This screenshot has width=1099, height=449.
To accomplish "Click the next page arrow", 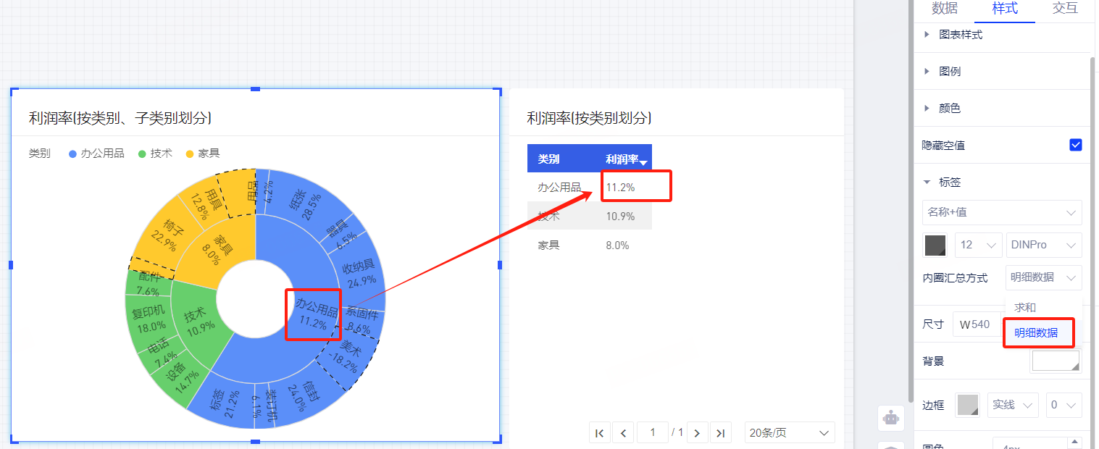I will [697, 432].
